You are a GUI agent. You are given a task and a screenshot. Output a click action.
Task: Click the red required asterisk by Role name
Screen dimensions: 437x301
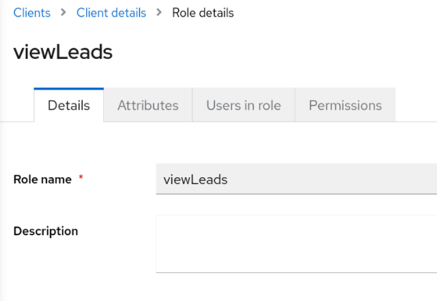(81, 179)
